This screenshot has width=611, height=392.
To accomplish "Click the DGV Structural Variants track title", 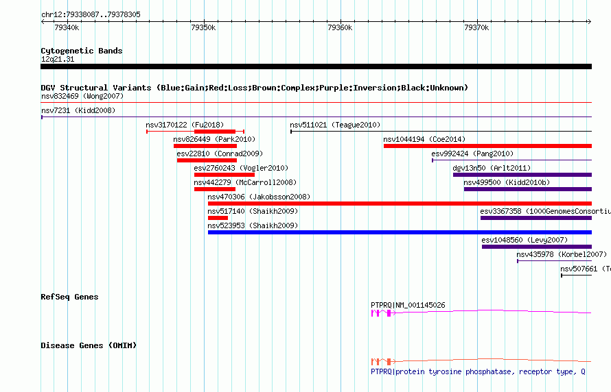I will click(255, 88).
